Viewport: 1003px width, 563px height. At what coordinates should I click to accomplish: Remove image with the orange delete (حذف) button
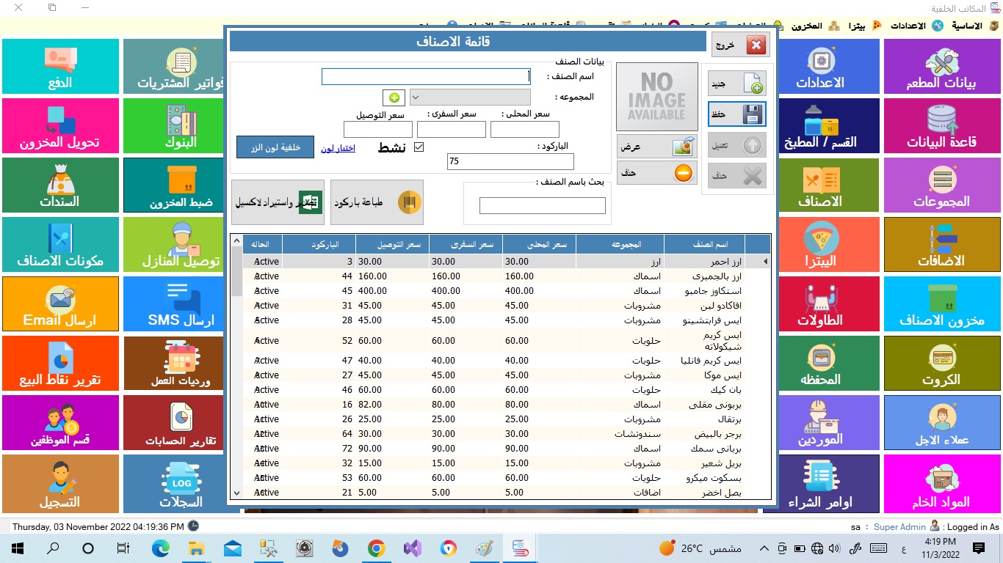click(656, 173)
